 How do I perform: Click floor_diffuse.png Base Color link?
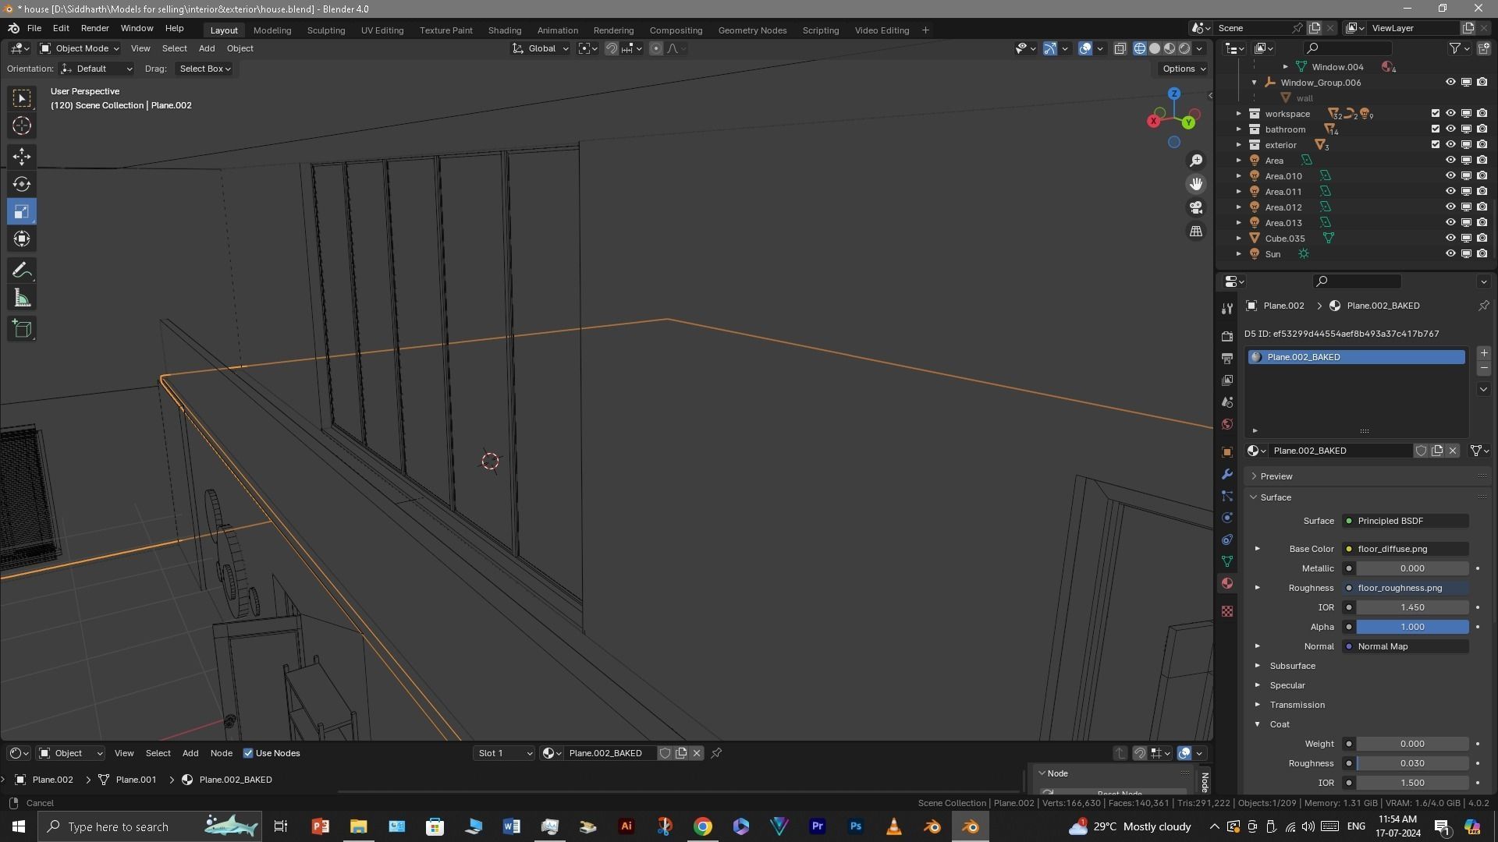coord(1405,549)
